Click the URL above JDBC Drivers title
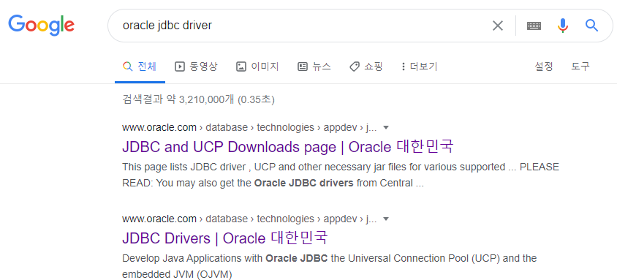617x280 pixels. click(x=249, y=219)
